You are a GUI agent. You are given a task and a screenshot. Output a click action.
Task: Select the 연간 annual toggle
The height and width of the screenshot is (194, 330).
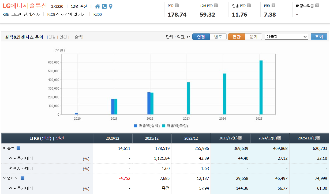point(237,37)
